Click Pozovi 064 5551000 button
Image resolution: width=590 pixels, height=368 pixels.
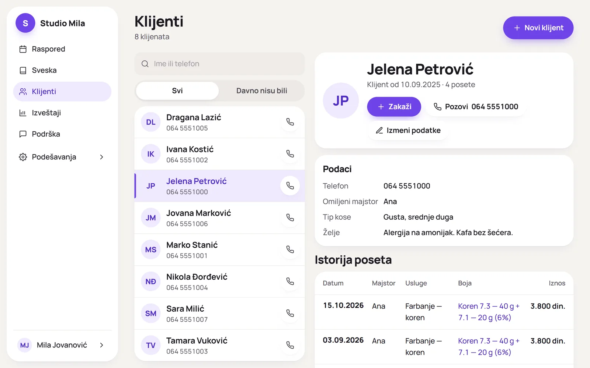point(476,107)
